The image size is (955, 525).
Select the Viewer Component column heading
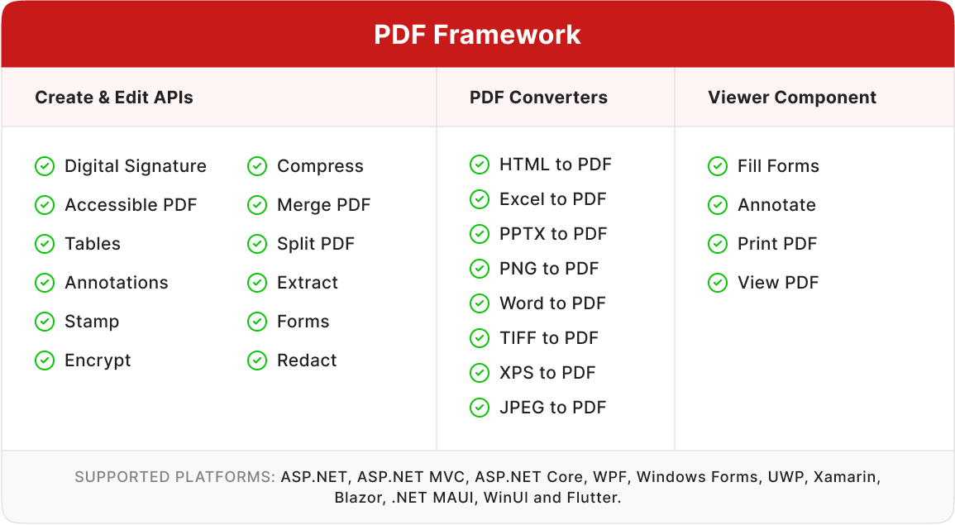[792, 98]
